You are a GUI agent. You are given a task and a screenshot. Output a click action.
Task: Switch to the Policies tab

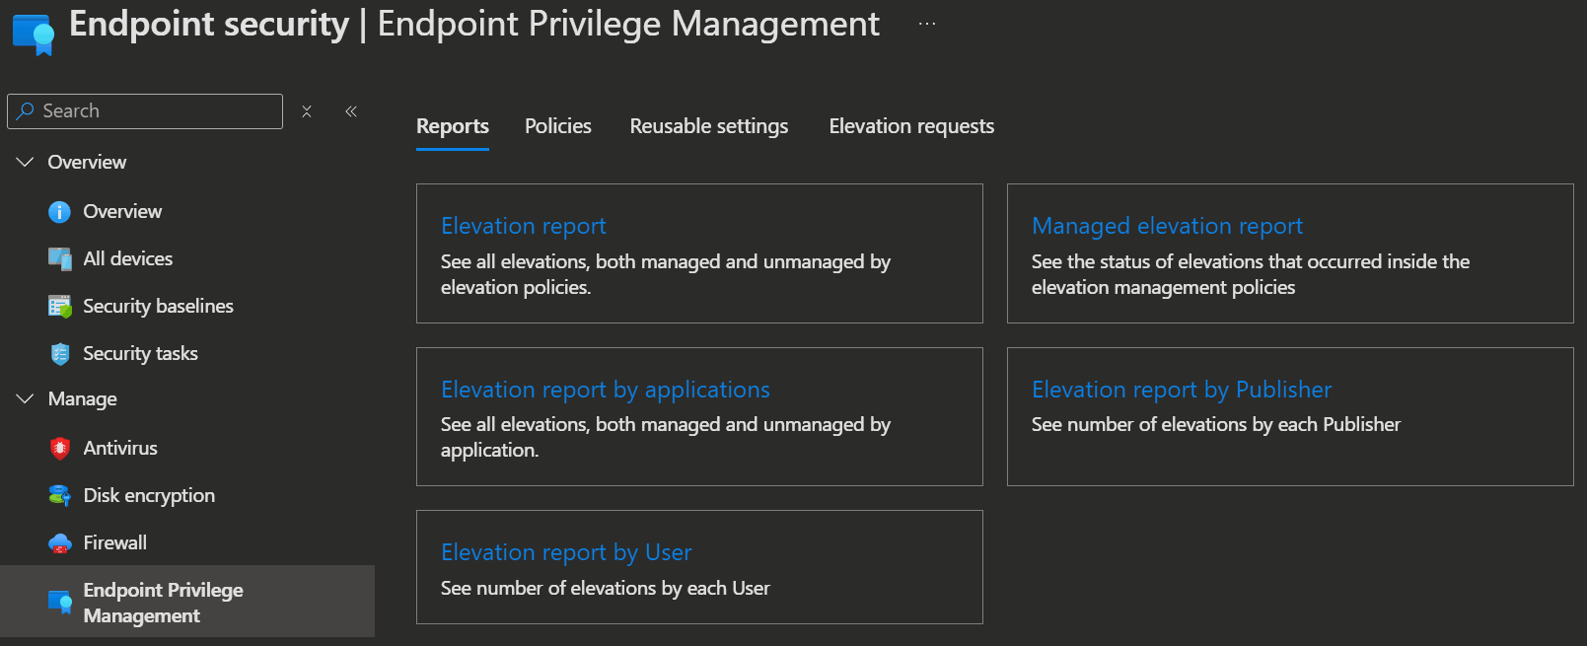click(x=558, y=126)
